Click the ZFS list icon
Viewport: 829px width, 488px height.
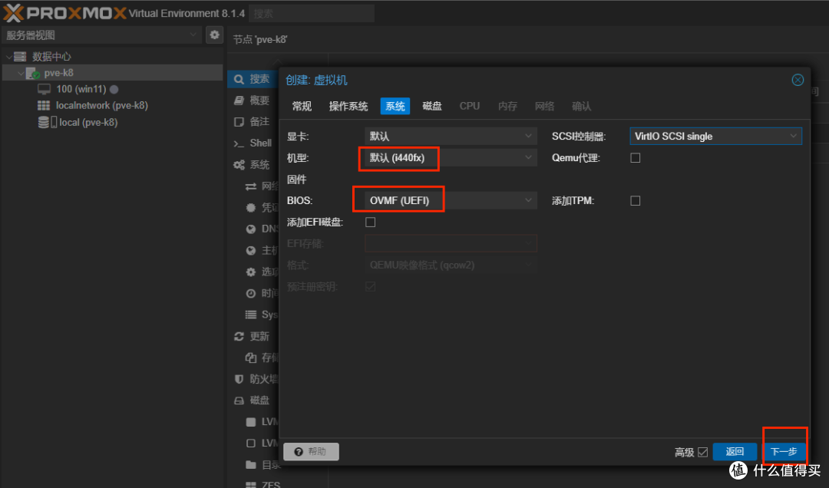click(250, 483)
